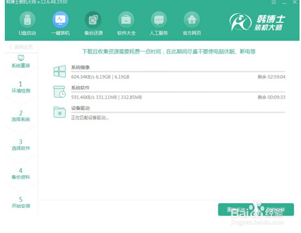
Task: Select step 5 开始安装
Action: tap(21, 203)
